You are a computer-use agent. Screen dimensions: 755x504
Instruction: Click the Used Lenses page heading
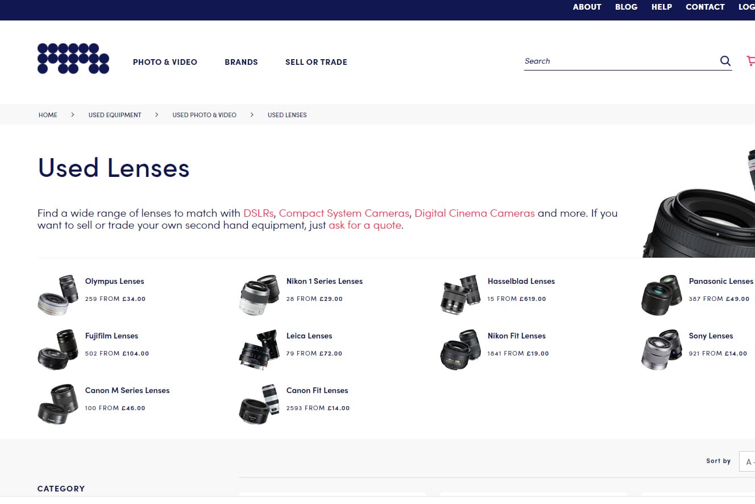click(114, 168)
